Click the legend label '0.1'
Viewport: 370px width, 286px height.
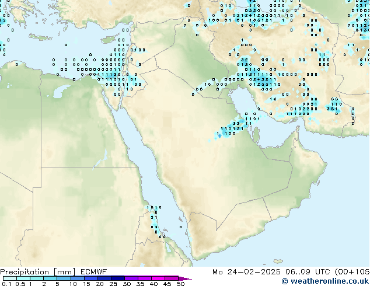[x=6, y=284]
